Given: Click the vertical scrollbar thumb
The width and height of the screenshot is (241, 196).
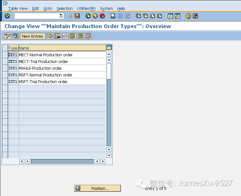Looking at the screenshot, I should click(109, 71).
